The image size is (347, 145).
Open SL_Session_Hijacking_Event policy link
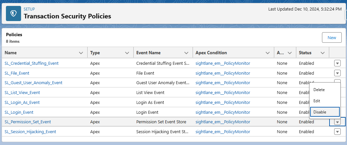(30, 132)
